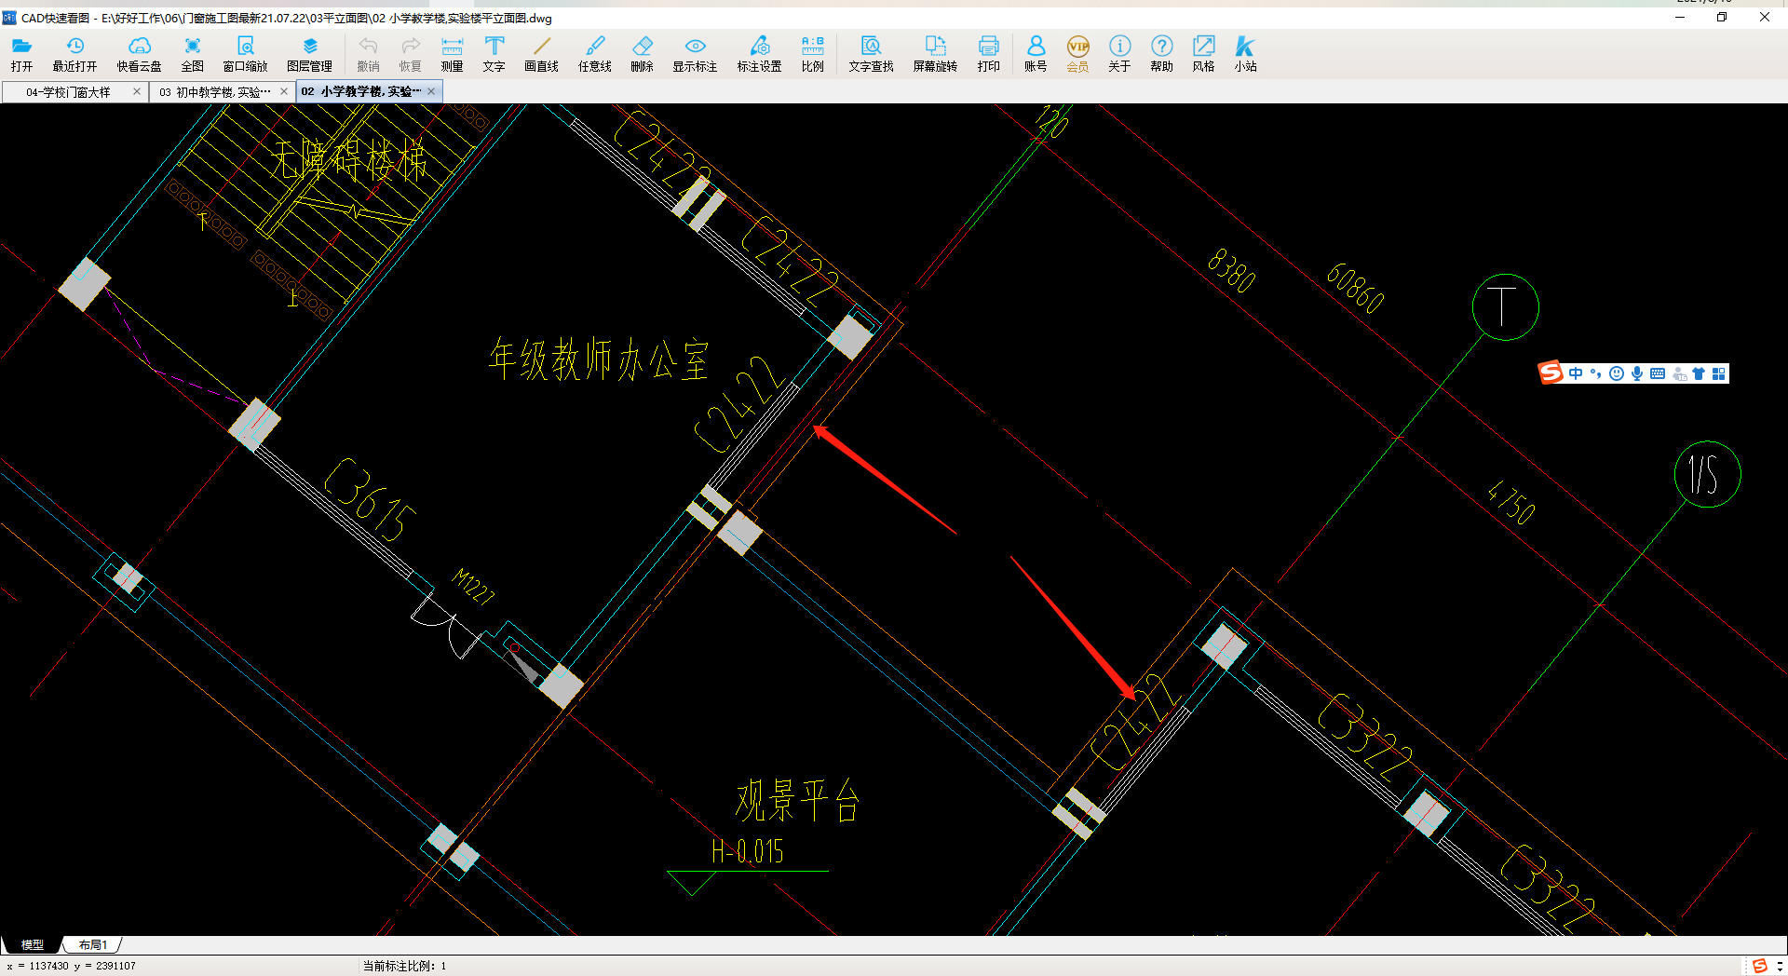The image size is (1788, 976).
Task: Click the 年级教师办公室 room label
Action: (599, 359)
